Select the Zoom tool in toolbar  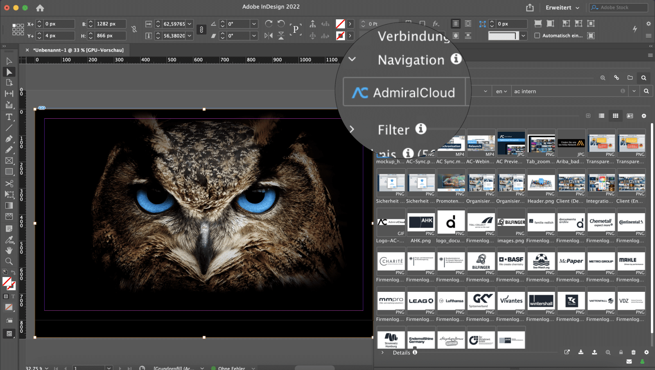9,261
